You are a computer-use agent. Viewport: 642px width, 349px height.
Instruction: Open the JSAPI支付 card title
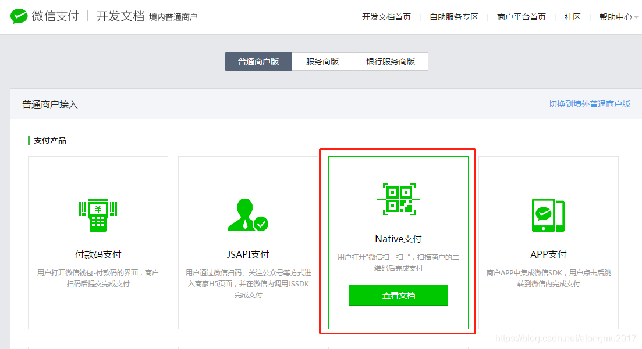pyautogui.click(x=248, y=254)
